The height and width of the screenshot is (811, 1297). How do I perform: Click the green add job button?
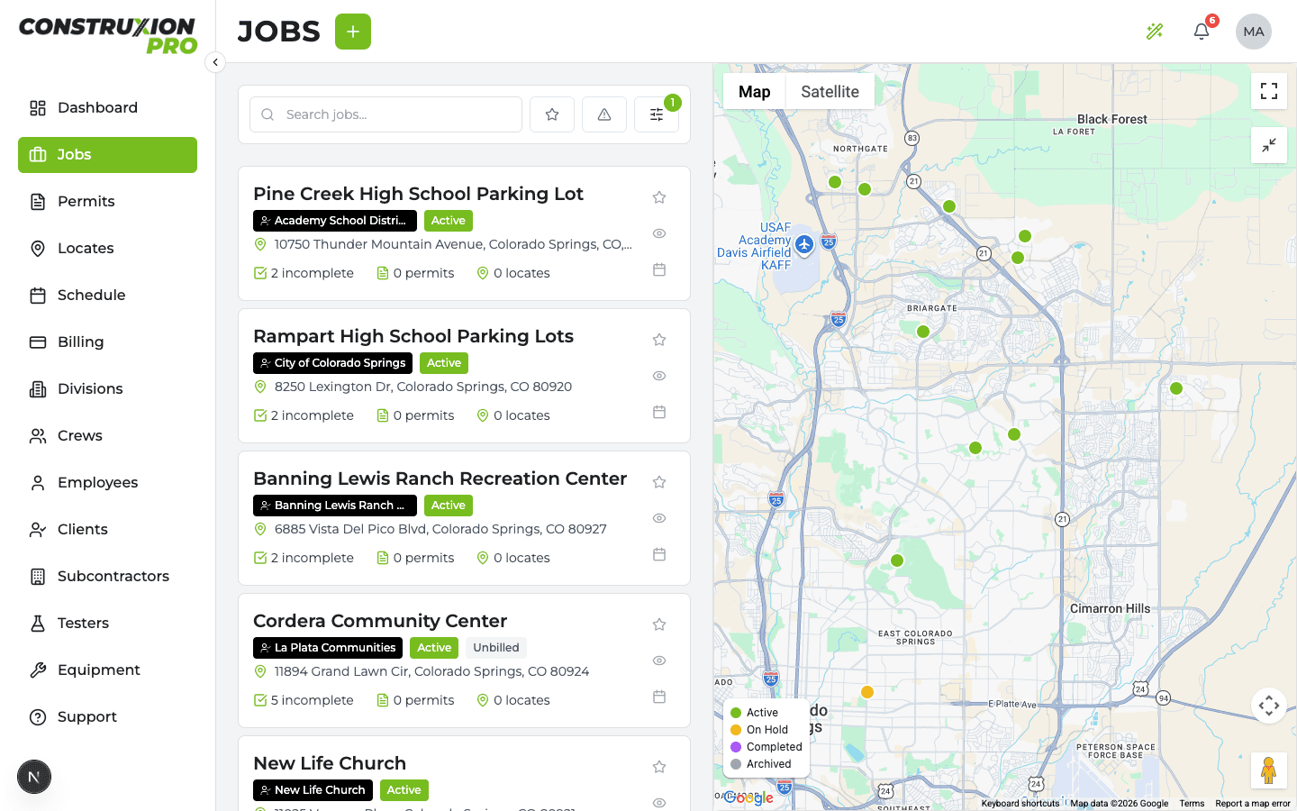pyautogui.click(x=353, y=32)
